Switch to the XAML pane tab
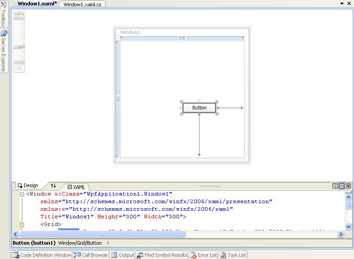354x259 pixels. pos(76,187)
